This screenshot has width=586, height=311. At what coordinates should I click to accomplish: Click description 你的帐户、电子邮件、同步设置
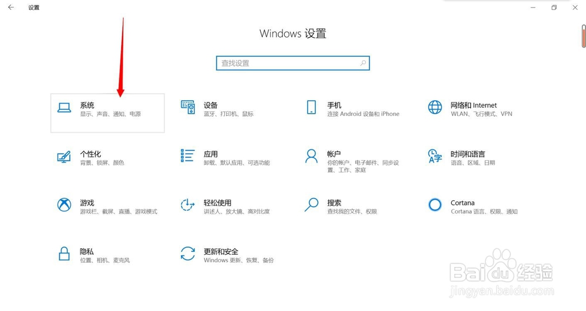pyautogui.click(x=363, y=166)
